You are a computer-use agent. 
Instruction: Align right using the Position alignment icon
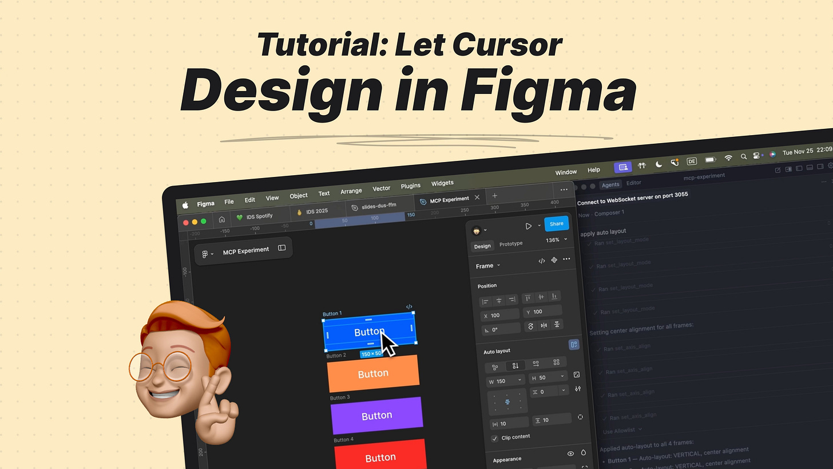point(511,299)
